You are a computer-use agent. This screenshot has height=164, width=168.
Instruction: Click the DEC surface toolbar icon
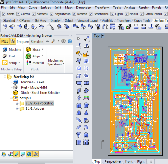coord(143,26)
